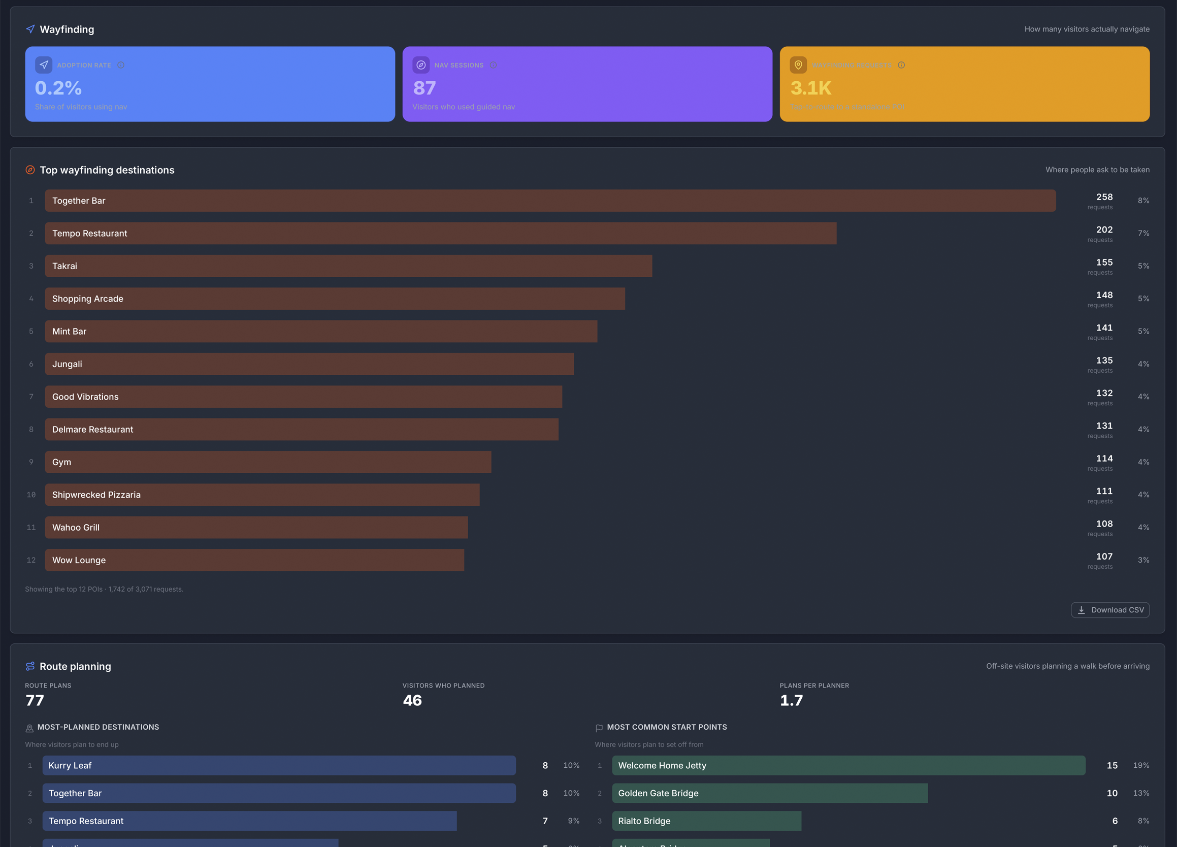Viewport: 1177px width, 847px height.
Task: Click 'Off-site visitors planning a walk' caption
Action: coord(1067,666)
